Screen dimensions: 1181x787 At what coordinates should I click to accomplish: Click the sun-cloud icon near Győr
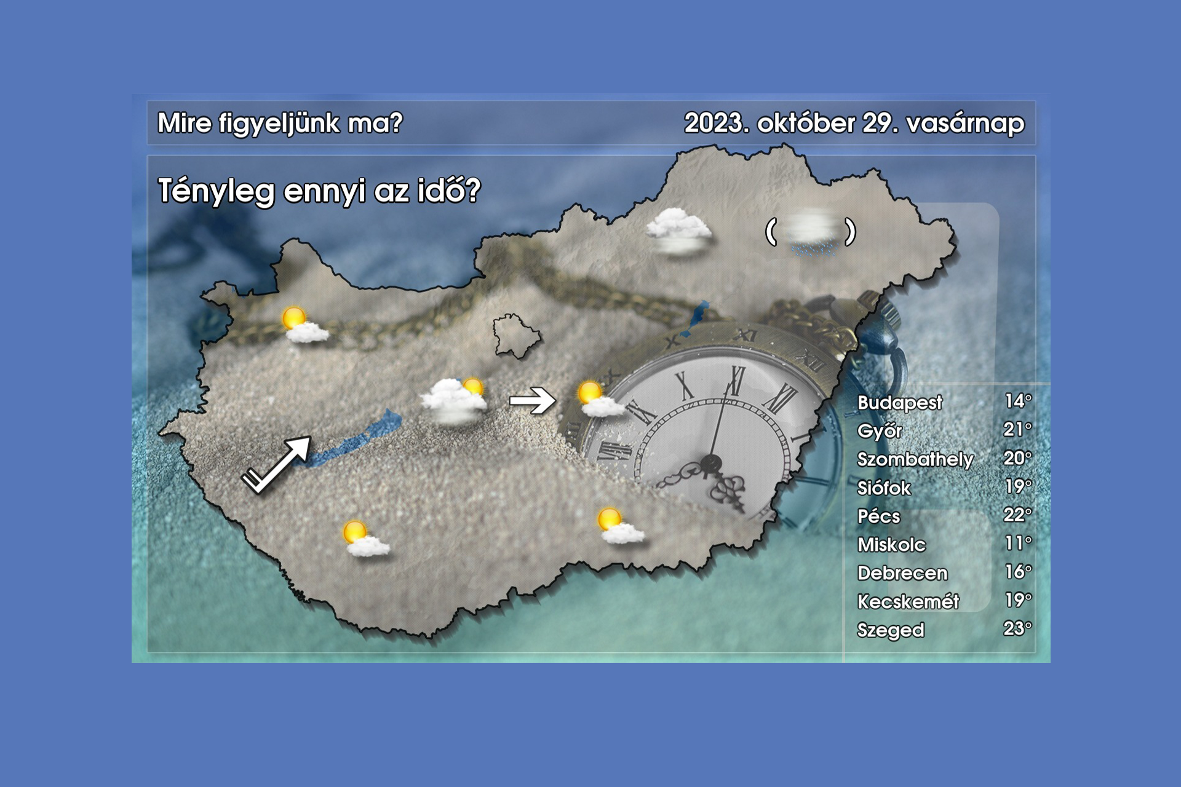(304, 325)
